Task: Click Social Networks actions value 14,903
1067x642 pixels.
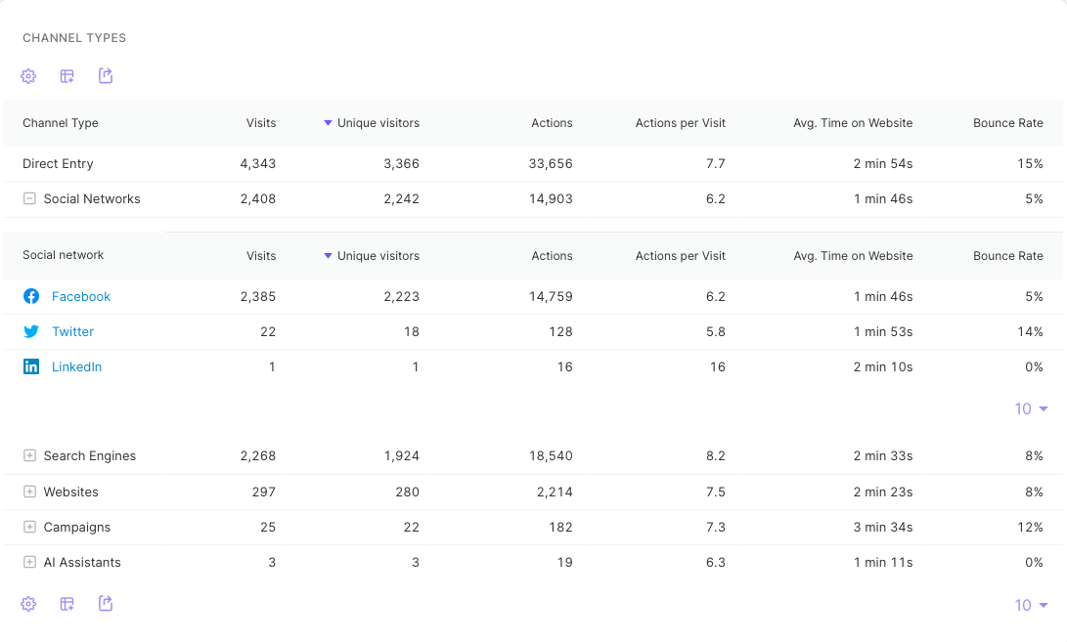Action: pyautogui.click(x=551, y=198)
